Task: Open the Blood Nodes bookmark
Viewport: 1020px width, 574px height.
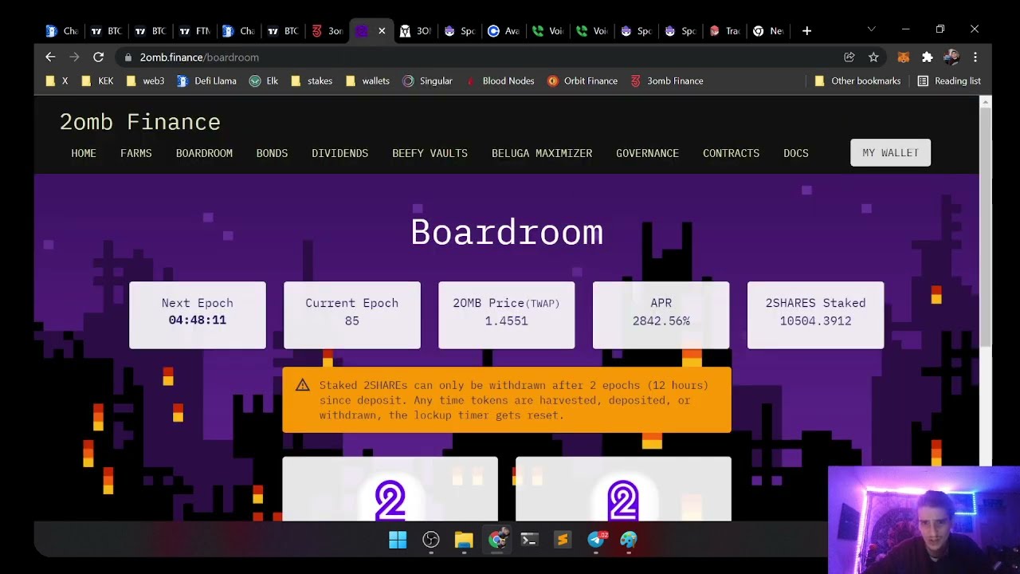Action: point(499,81)
